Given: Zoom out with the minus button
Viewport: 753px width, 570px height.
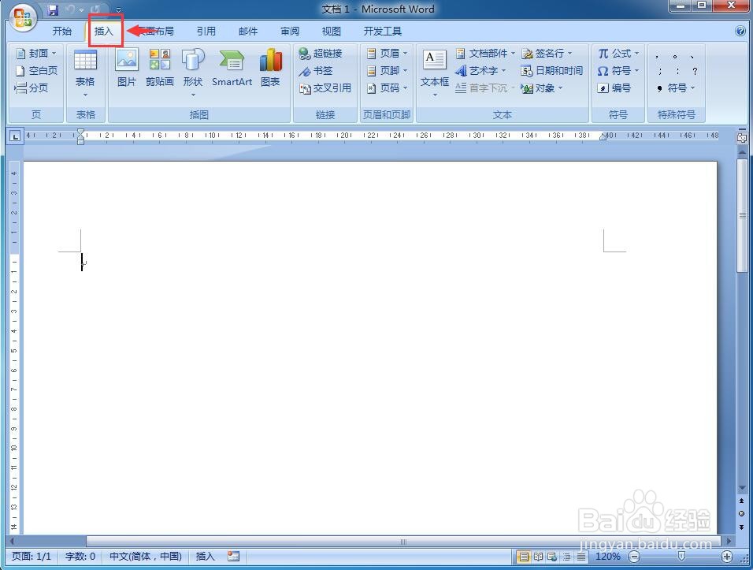Looking at the screenshot, I should pos(634,557).
